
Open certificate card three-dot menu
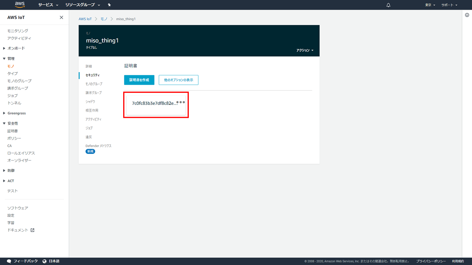tap(181, 102)
